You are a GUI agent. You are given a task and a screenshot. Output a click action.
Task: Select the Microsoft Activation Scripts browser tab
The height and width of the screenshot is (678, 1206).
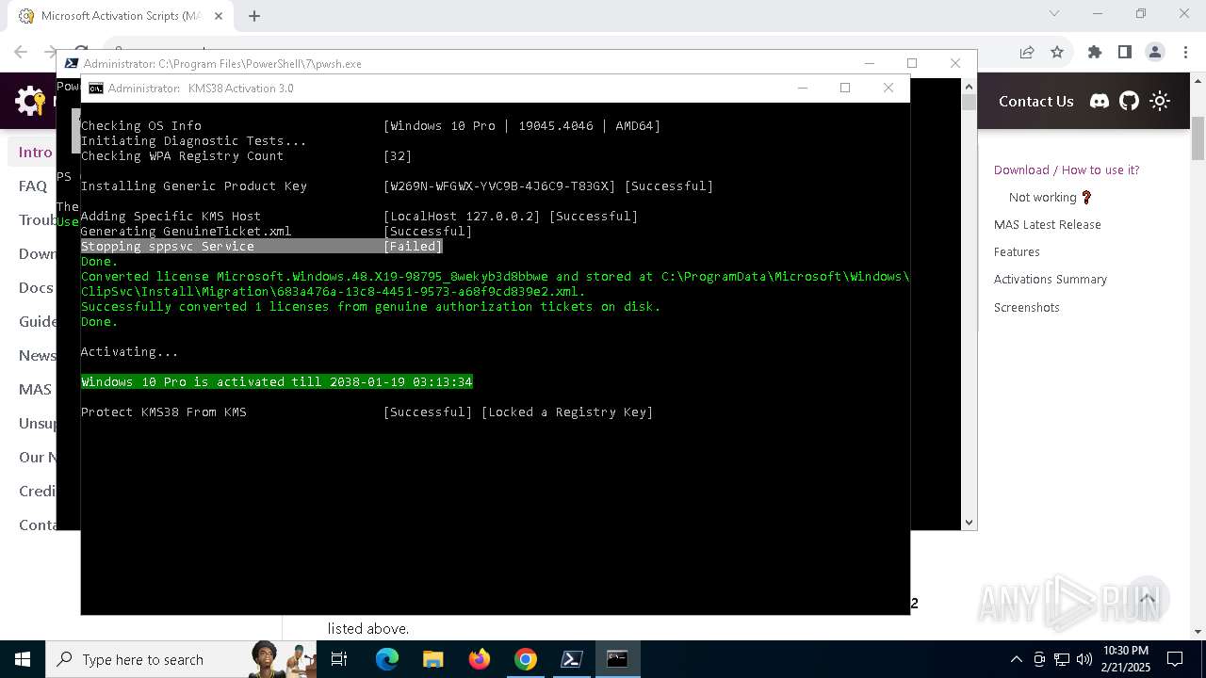tap(121, 16)
